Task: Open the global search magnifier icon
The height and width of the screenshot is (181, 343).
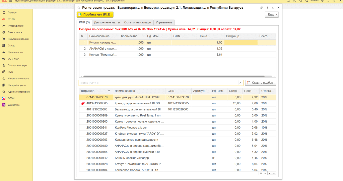Action: [307, 1]
